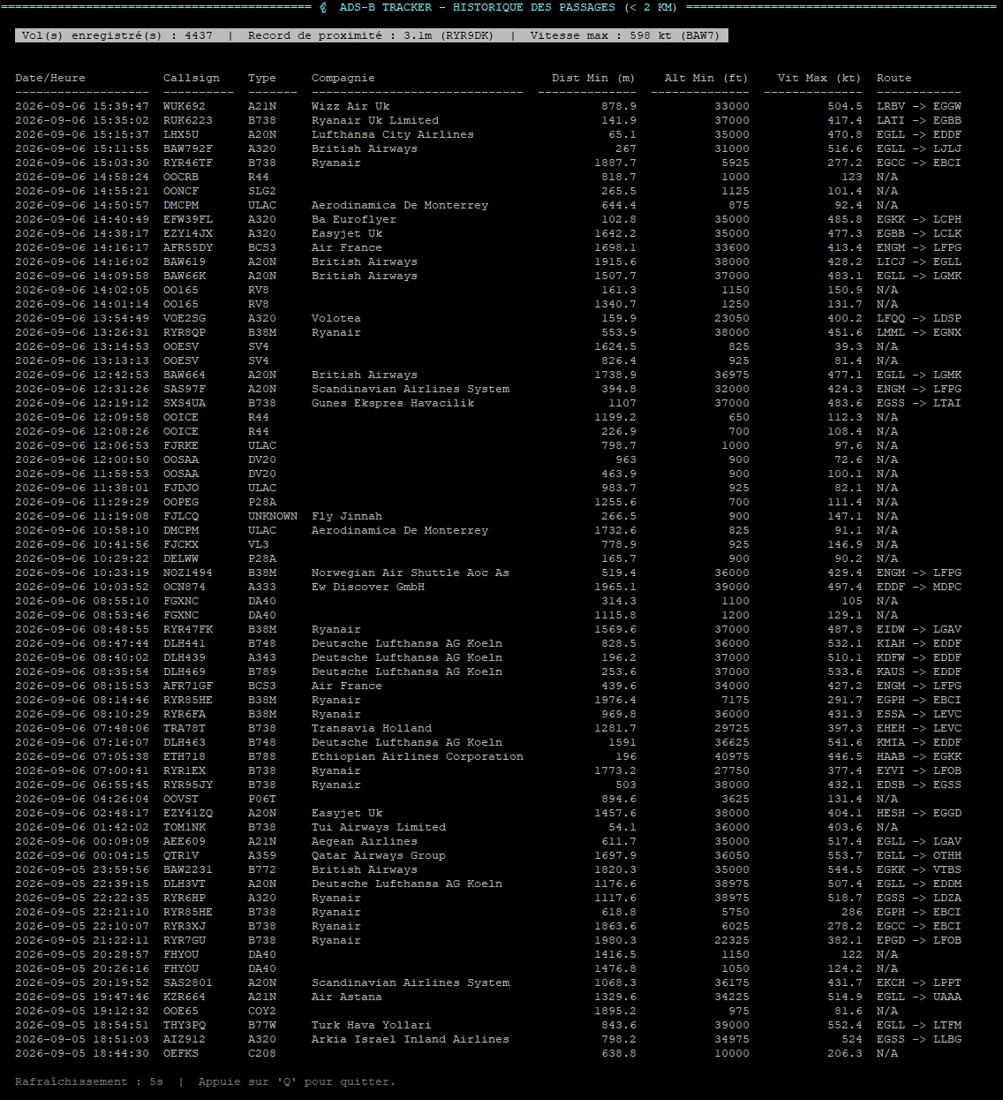Select callsign OOCRB row
This screenshot has height=1100, width=1003.
coord(181,177)
